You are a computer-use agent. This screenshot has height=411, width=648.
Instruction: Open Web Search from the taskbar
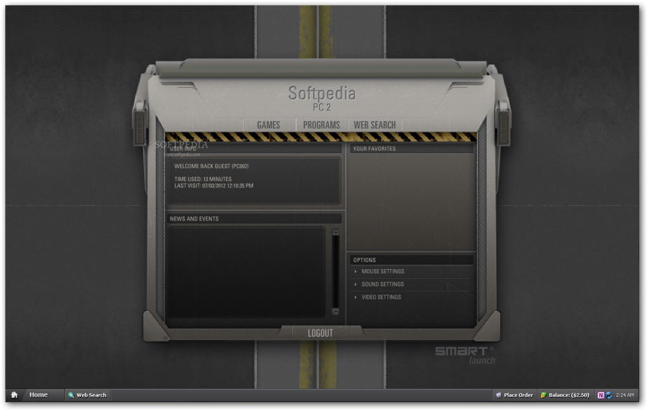tap(87, 395)
